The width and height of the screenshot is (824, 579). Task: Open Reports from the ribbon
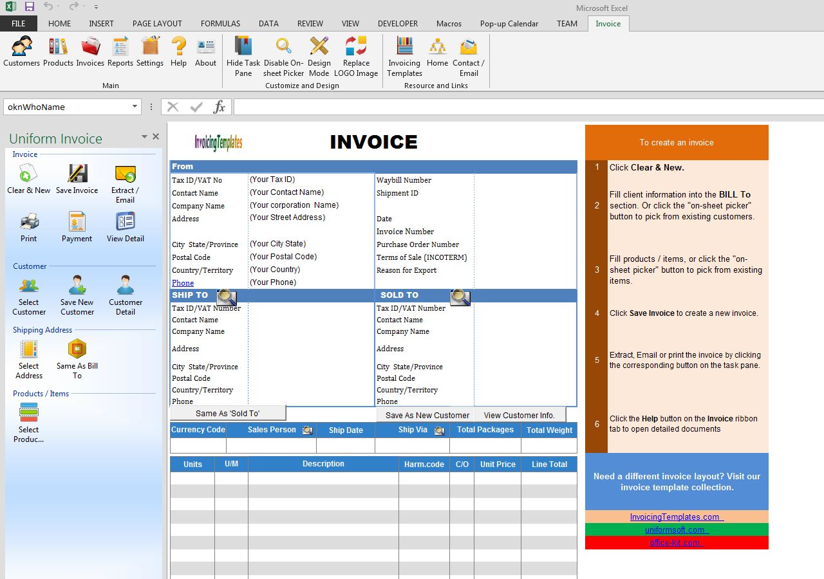coord(120,51)
